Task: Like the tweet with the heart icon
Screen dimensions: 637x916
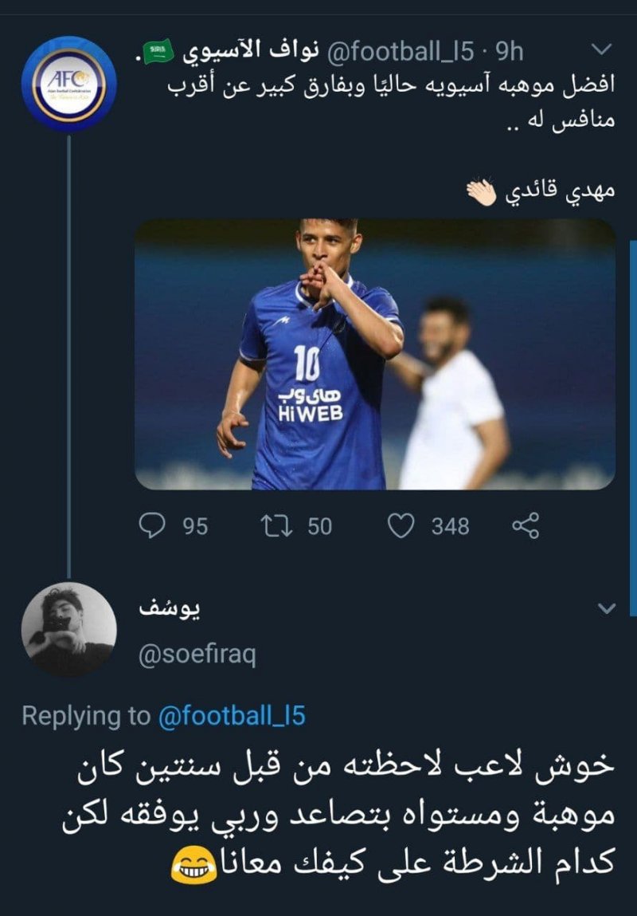Action: point(401,525)
